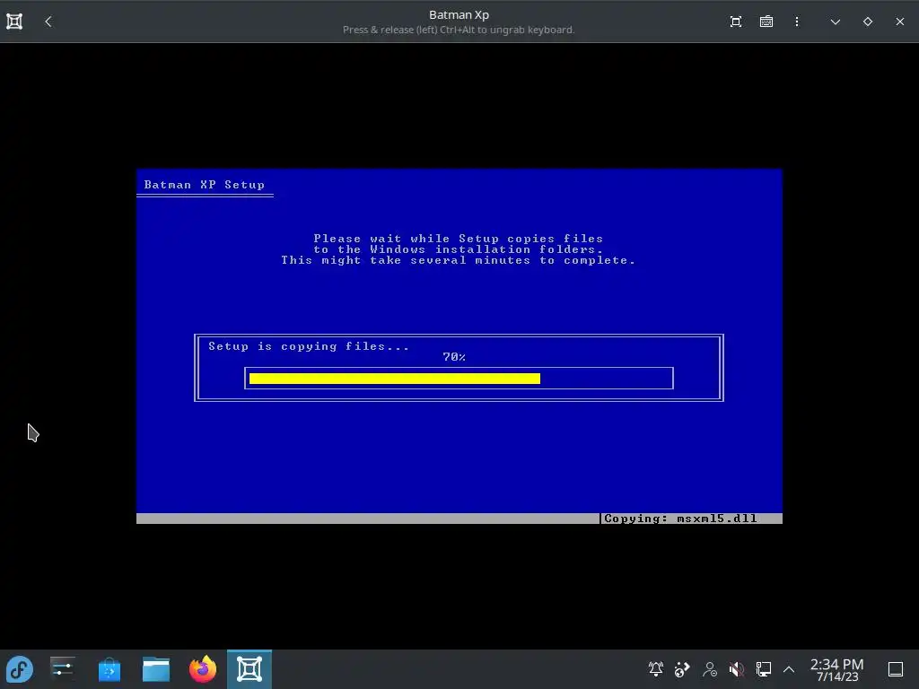Launch Firefox from the taskbar
919x689 pixels.
[x=203, y=669]
